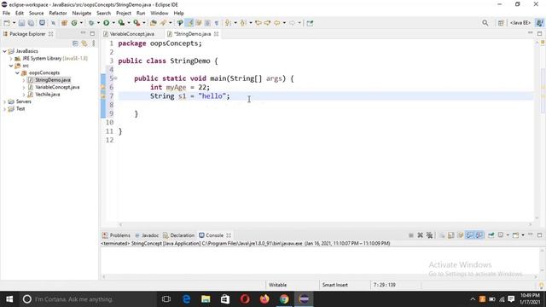
Task: Open File Explorer from the taskbar
Action: 206,299
